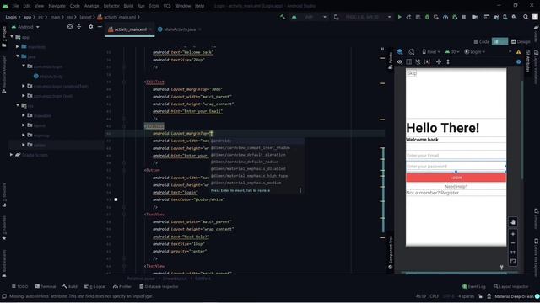Collapse the app module tree node
The width and height of the screenshot is (540, 303).
12,37
